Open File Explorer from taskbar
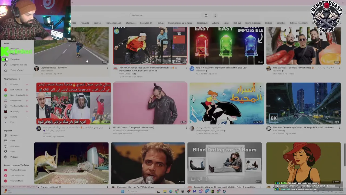Screen dimensions: 346x195 165,191
